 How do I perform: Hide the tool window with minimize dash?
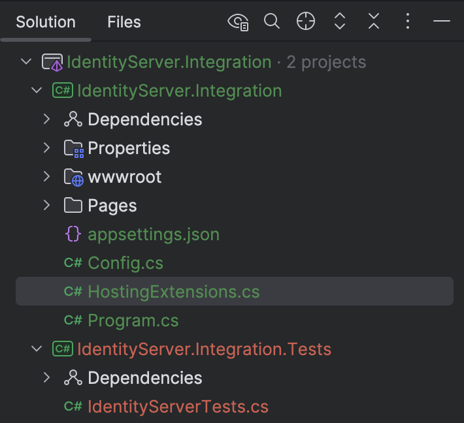pyautogui.click(x=442, y=22)
